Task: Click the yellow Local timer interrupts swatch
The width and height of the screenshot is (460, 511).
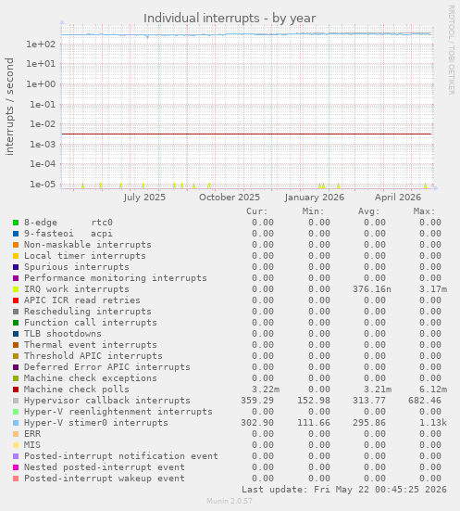Action: tap(16, 256)
